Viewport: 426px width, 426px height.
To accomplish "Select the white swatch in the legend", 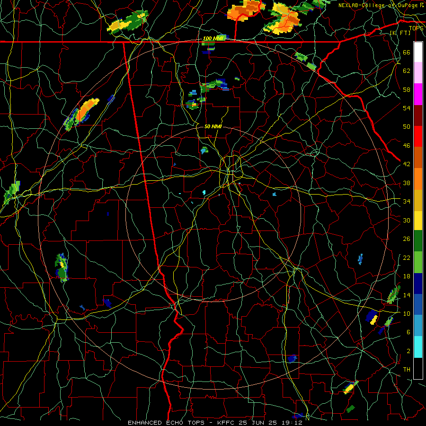I will coord(418,52).
